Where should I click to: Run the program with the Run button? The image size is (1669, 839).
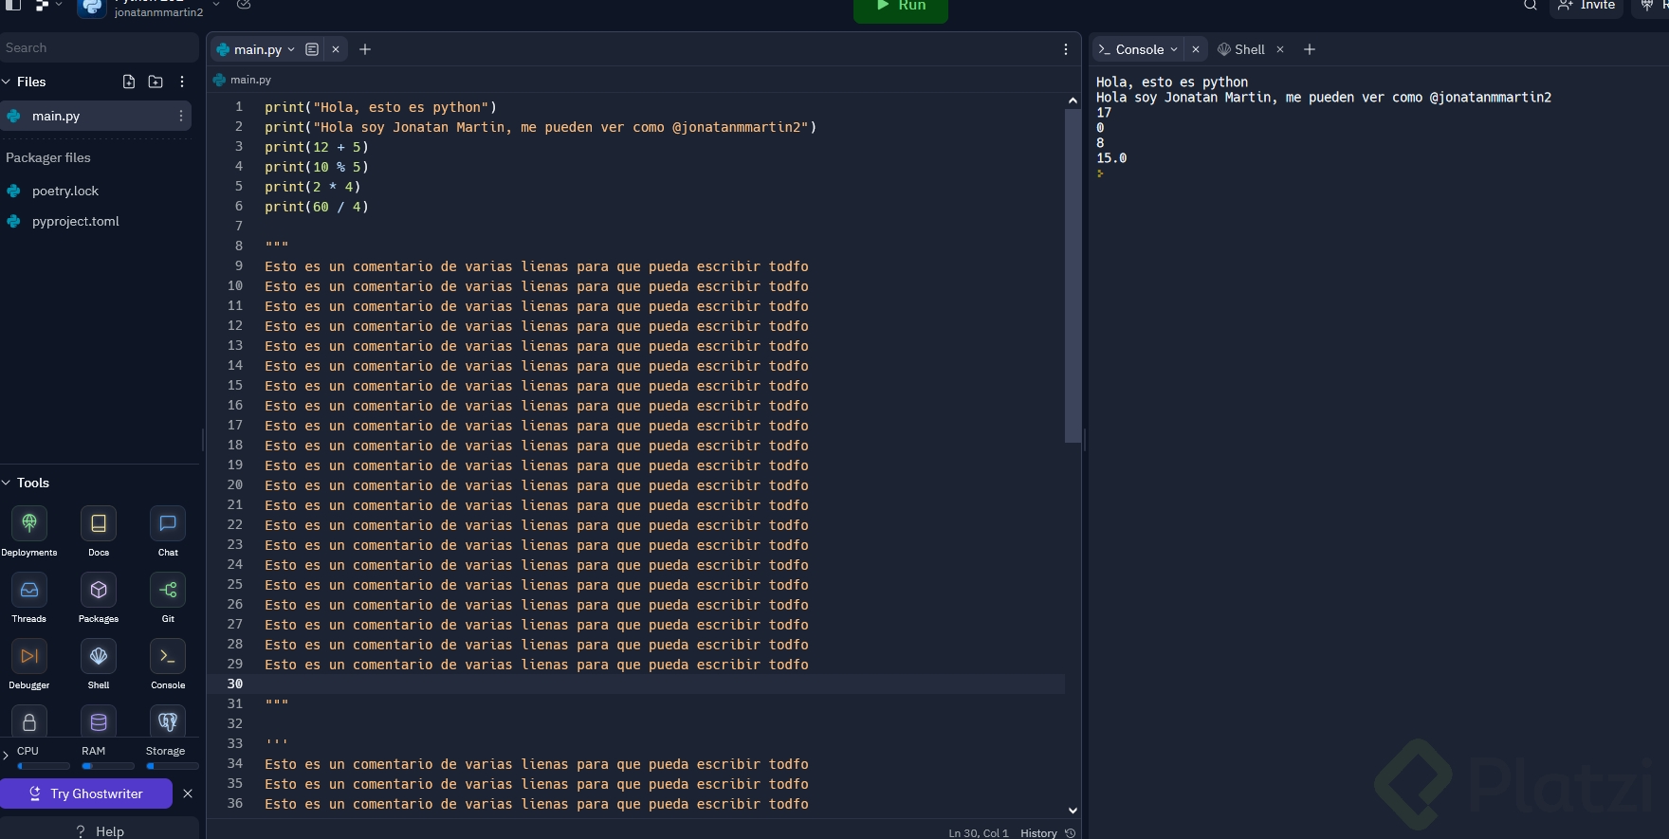pyautogui.click(x=901, y=8)
